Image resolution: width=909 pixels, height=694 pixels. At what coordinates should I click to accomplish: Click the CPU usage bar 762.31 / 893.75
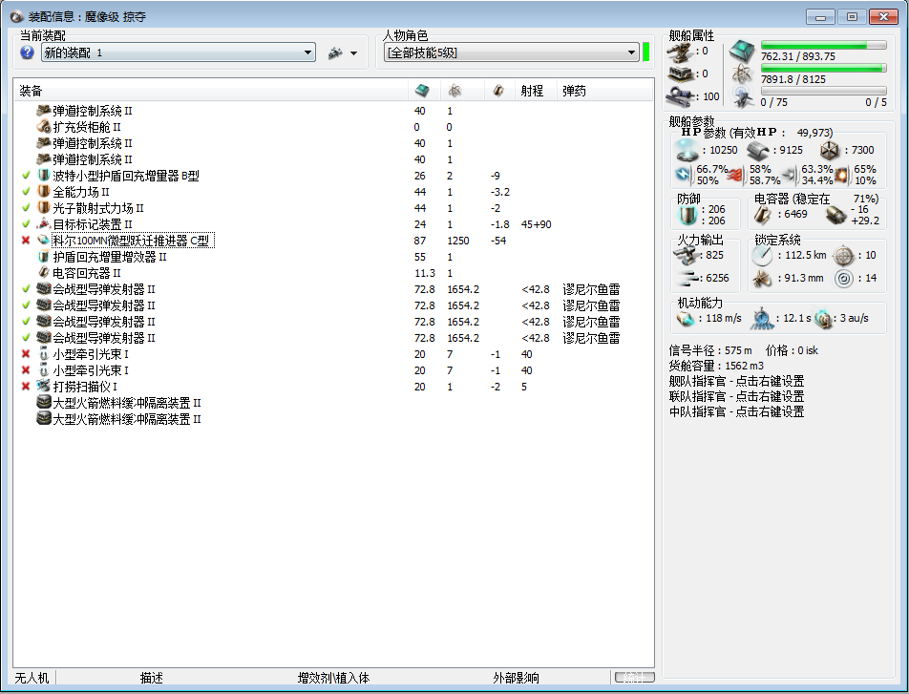[824, 45]
